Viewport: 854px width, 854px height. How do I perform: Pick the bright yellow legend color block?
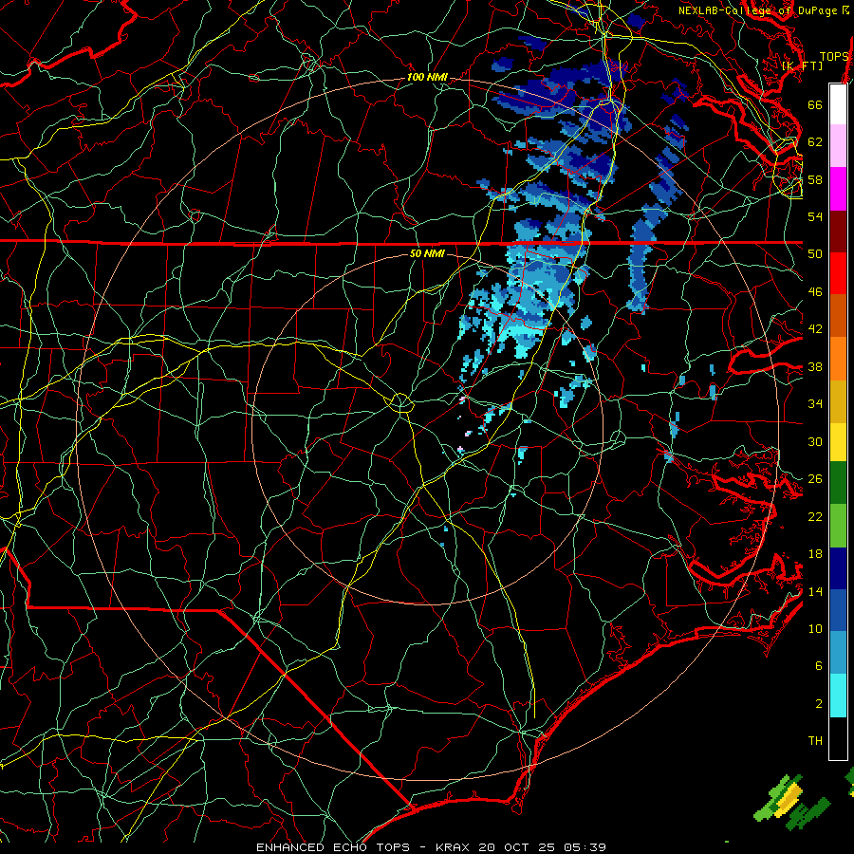click(838, 441)
